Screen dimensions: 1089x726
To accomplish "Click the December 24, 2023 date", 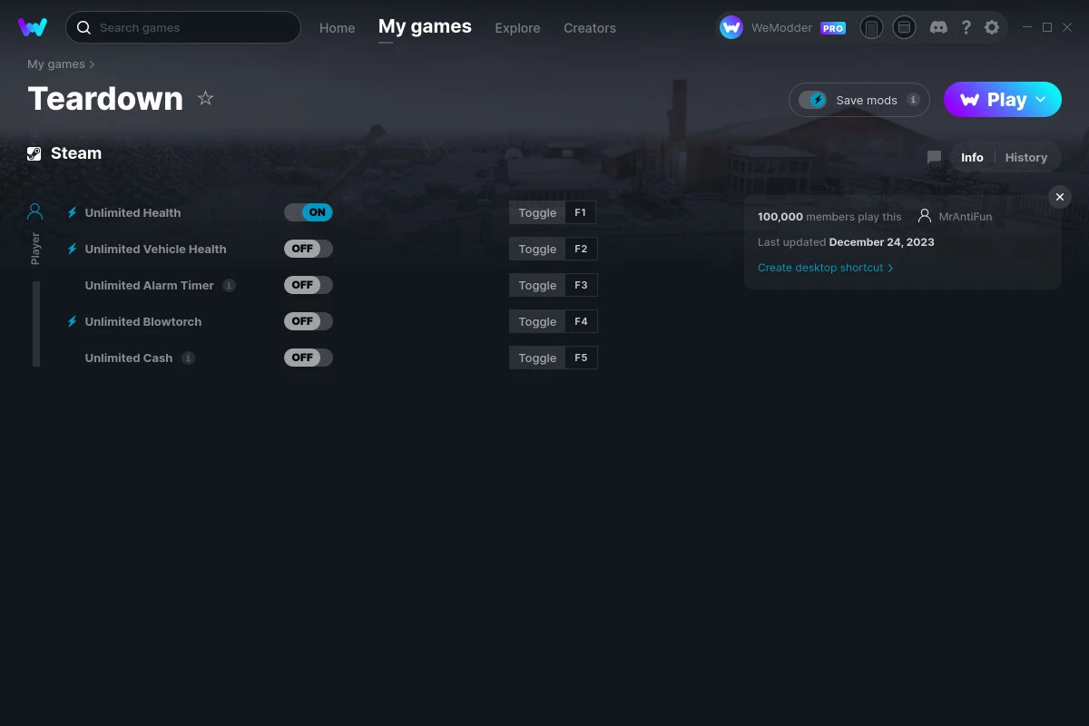I will pyautogui.click(x=881, y=242).
